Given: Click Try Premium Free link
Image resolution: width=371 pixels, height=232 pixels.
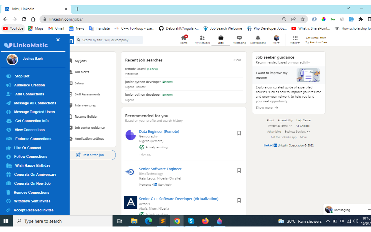Looking at the screenshot, I should point(316,42).
